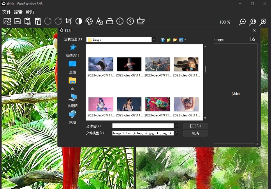
Task: Open the contrast adjustment half-circle icon
Action: [79, 22]
